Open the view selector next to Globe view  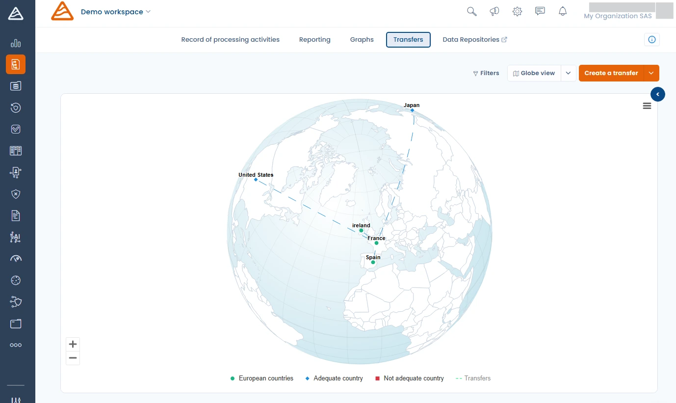click(568, 73)
